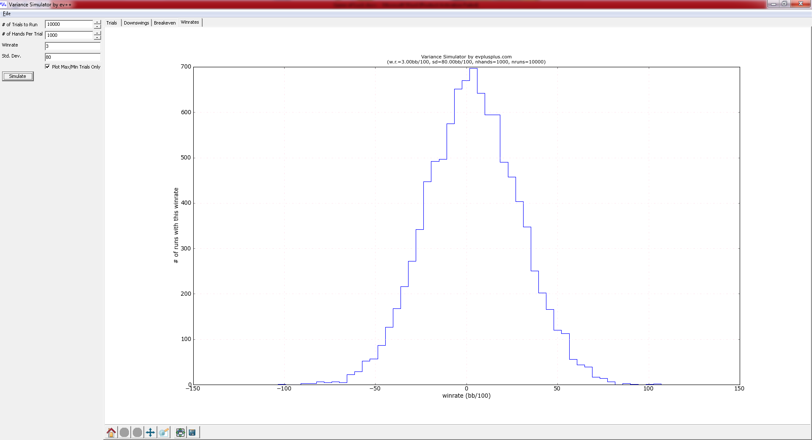
Task: Close the Variance Simulator window
Action: pyautogui.click(x=800, y=4)
